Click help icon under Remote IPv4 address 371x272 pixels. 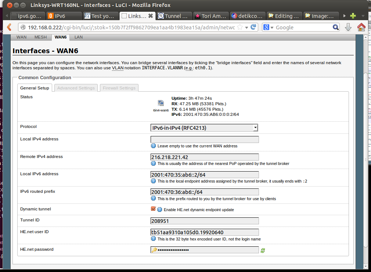tap(153, 163)
